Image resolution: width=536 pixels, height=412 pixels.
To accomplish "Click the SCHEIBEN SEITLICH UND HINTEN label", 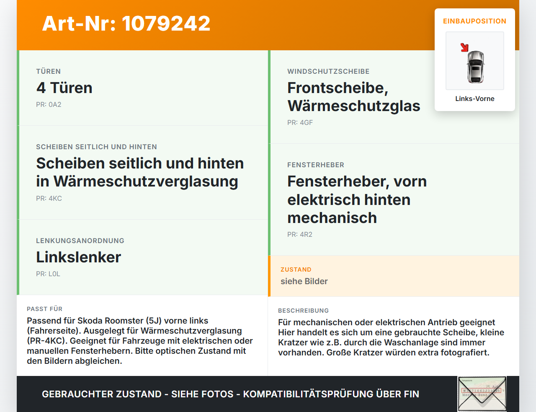I will 96,147.
